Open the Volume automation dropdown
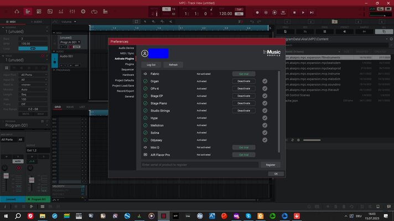This screenshot has width=394, height=221. tap(69, 22)
